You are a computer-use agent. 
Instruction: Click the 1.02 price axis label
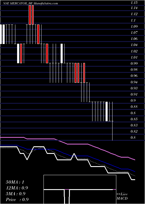(134, 51)
